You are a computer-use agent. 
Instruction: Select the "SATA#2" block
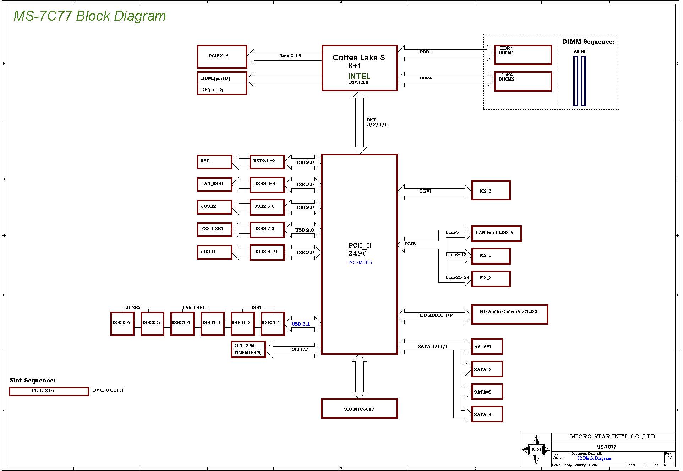pyautogui.click(x=487, y=369)
